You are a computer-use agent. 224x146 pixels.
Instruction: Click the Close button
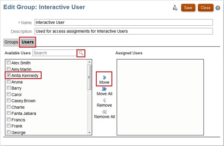205,8
